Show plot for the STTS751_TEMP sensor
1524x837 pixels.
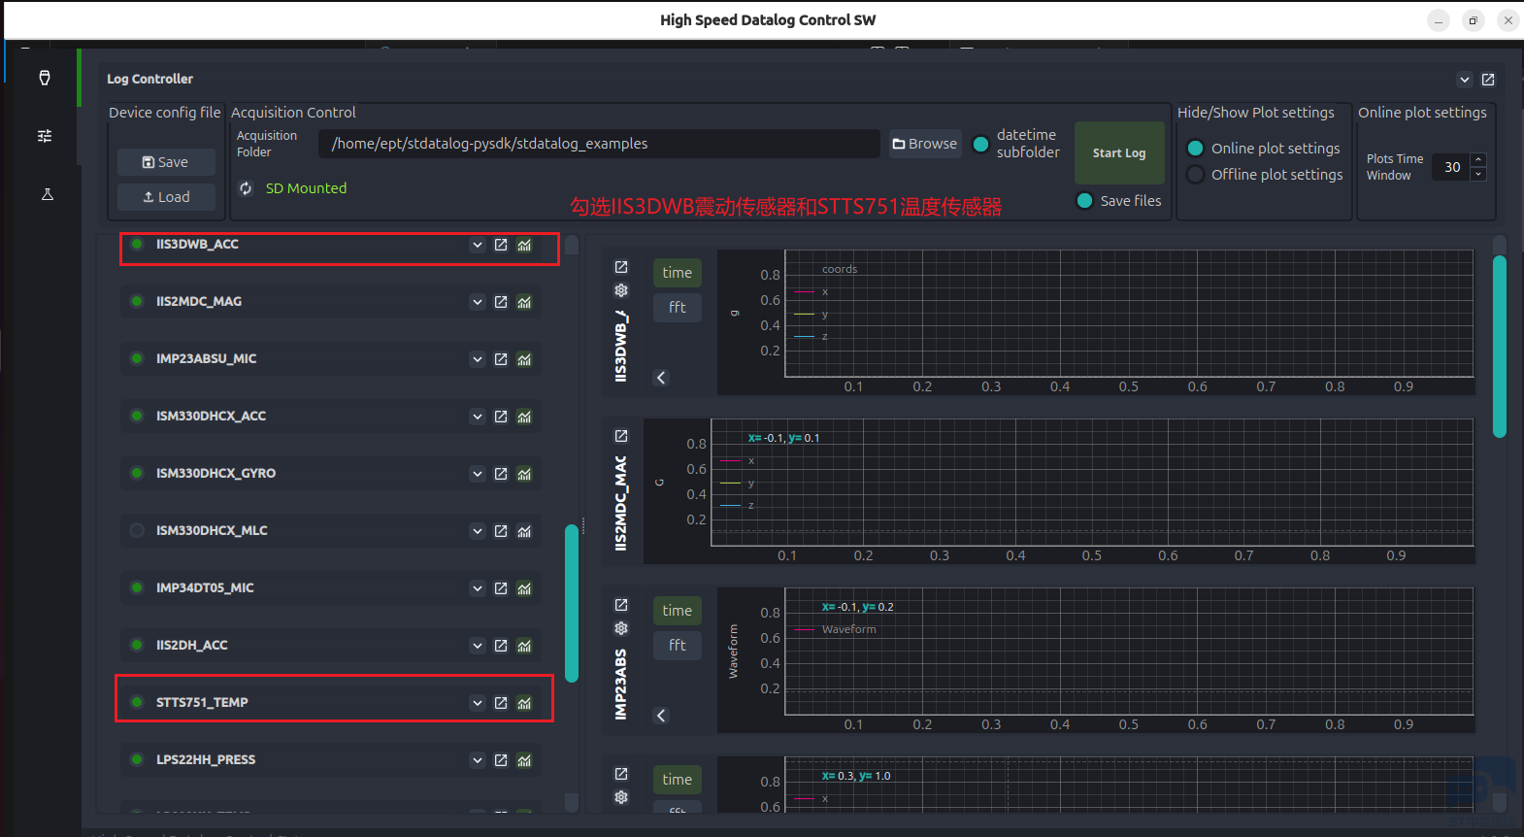[524, 703]
